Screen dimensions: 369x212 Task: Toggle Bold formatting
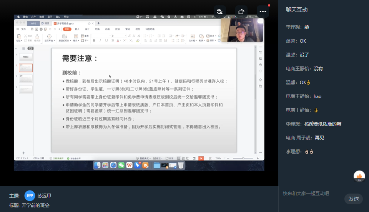coord(94,40)
